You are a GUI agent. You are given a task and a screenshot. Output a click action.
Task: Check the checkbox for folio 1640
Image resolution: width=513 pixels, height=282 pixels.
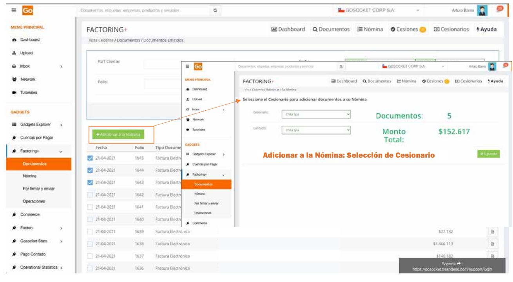pos(90,219)
